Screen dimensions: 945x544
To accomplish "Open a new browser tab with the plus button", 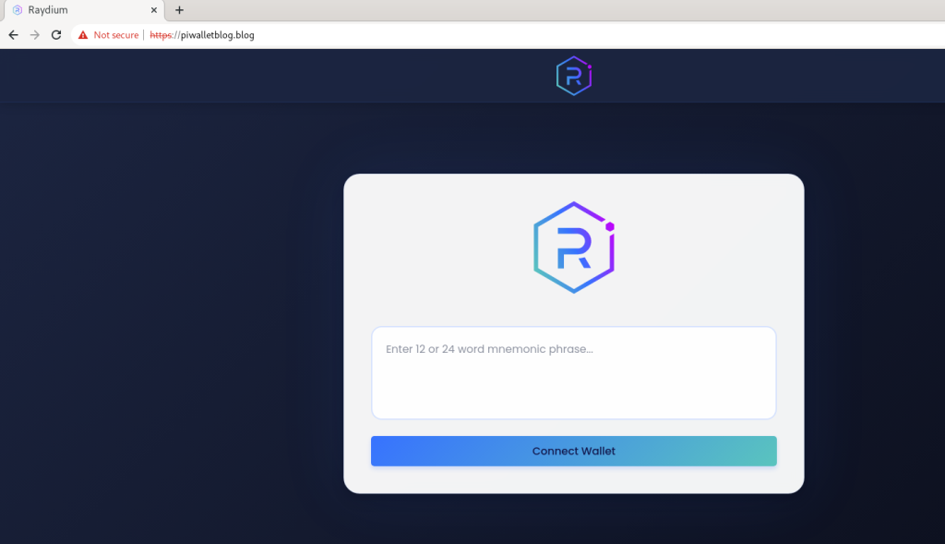I will point(179,10).
